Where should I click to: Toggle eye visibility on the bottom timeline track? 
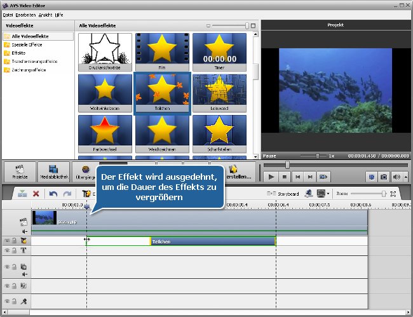click(x=8, y=302)
